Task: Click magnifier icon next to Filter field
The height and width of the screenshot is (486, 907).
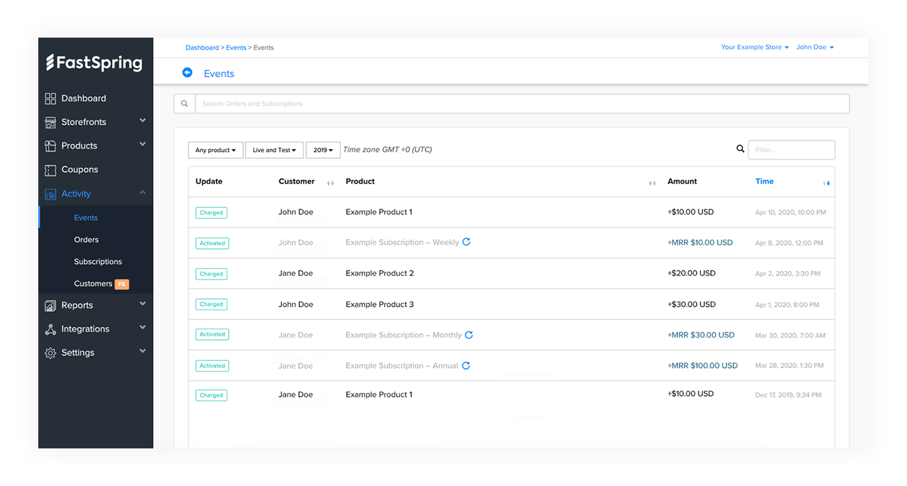Action: pos(741,149)
